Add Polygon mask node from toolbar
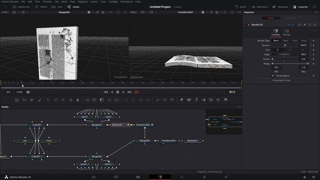Image resolution: width=320 pixels, height=180 pixels. (x=141, y=100)
